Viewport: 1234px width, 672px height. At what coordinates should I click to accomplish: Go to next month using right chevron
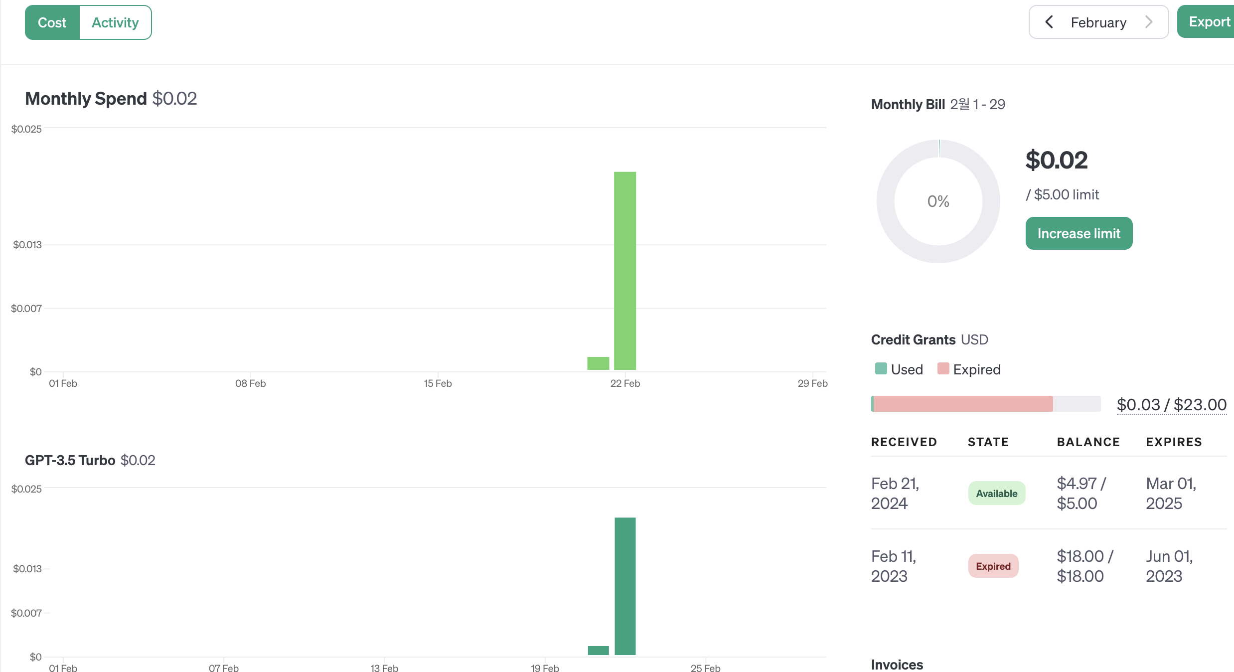pos(1149,22)
